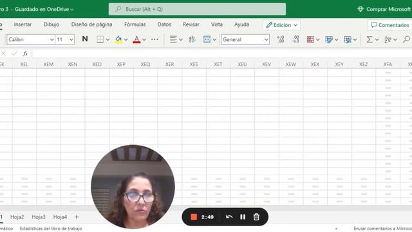The height and width of the screenshot is (232, 412).
Task: Open the Revisar ribbon tab
Action: 191,24
